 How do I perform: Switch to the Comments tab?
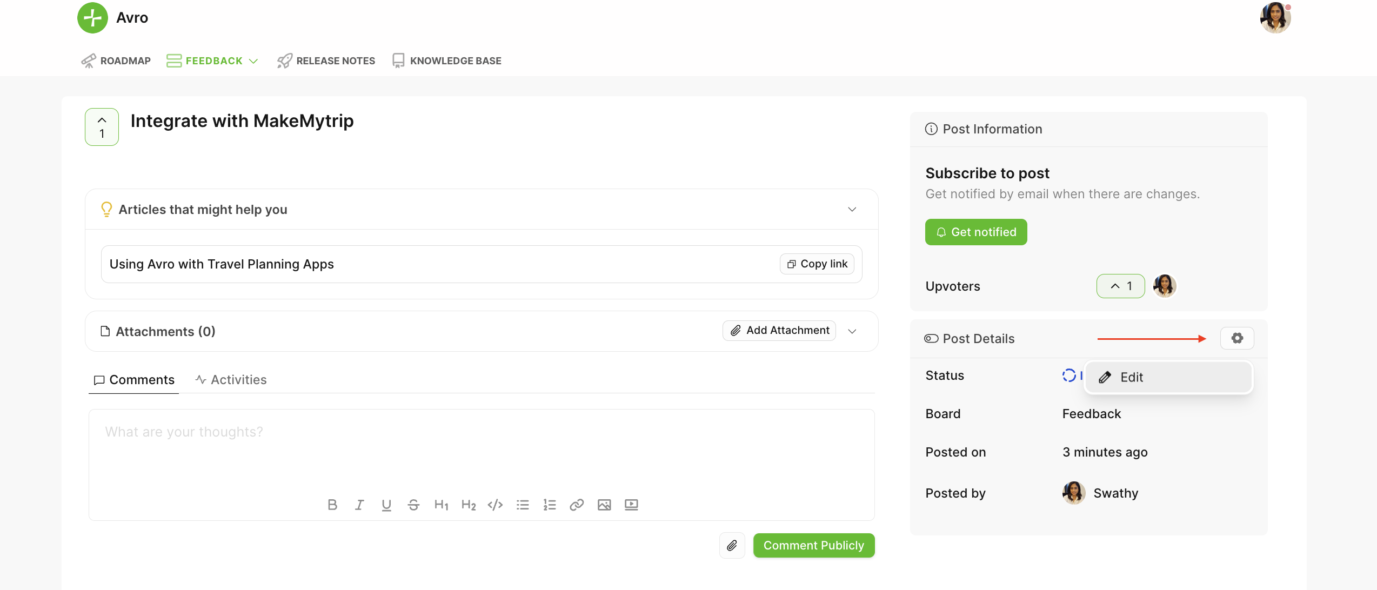[x=134, y=380]
